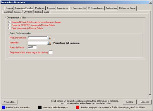Check Elegir número de la Nota de Débito

click(x=9, y=28)
